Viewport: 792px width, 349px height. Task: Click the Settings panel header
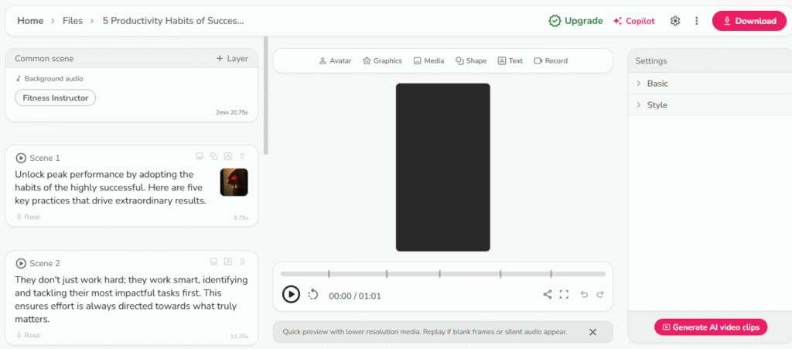(710, 61)
